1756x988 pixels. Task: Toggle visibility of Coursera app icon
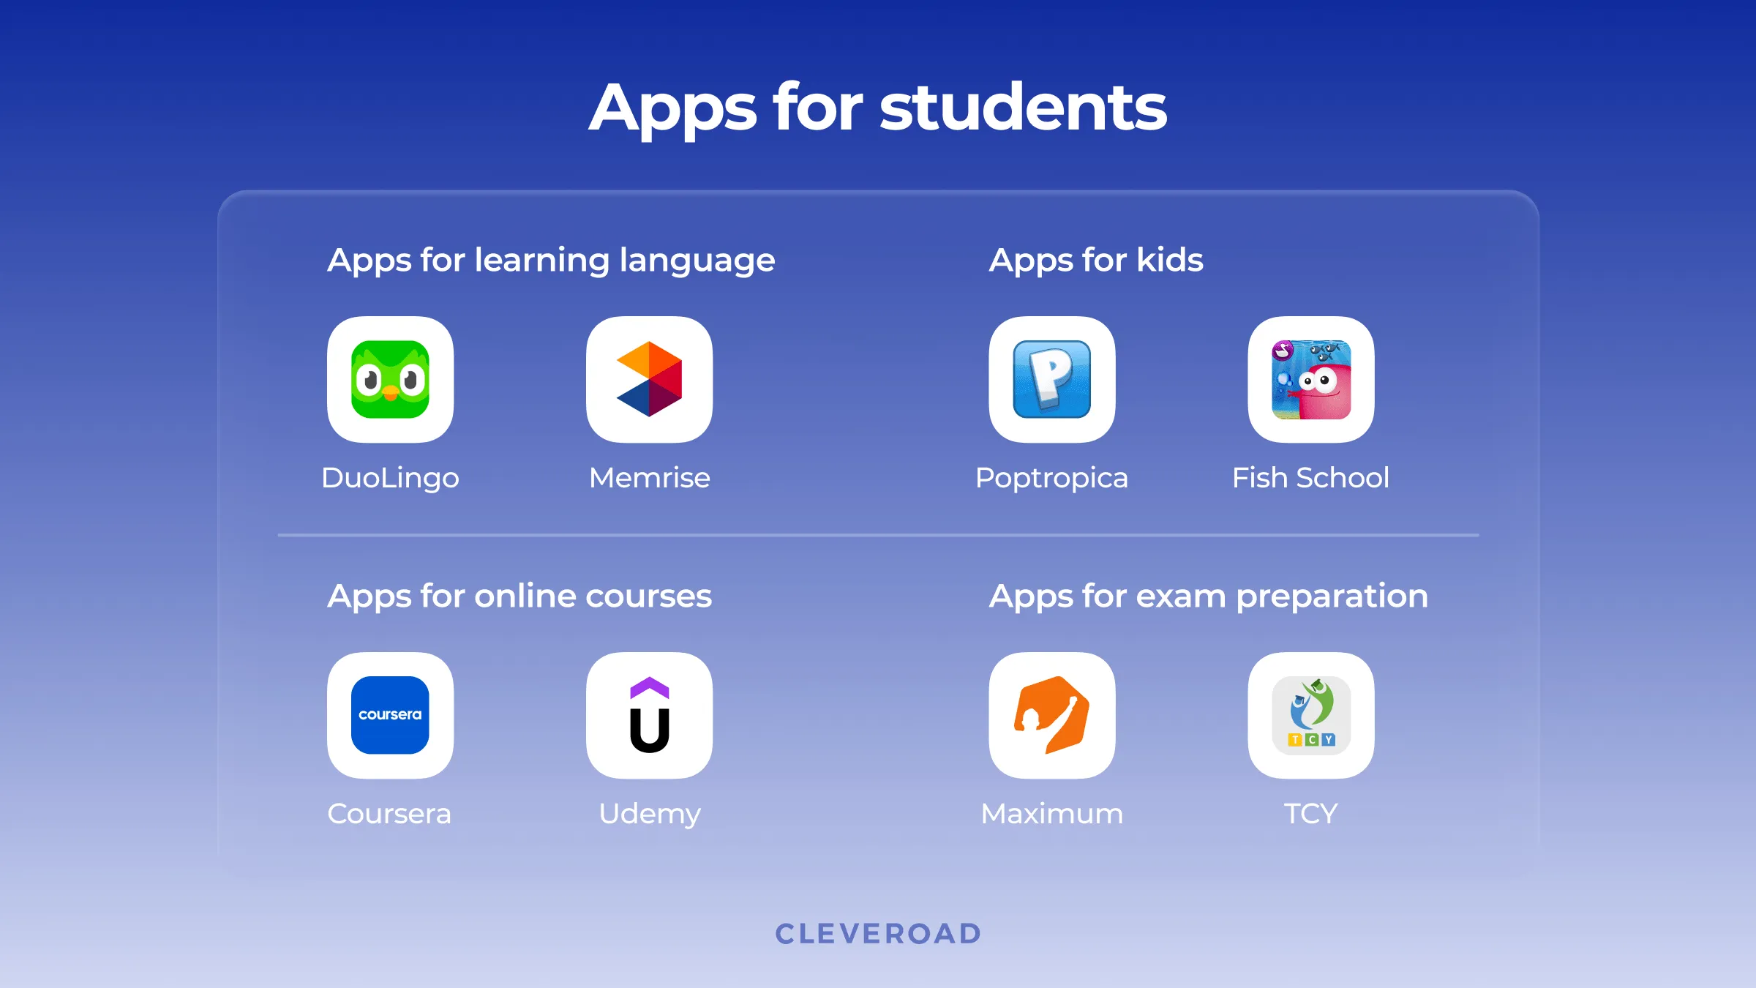[x=391, y=715]
